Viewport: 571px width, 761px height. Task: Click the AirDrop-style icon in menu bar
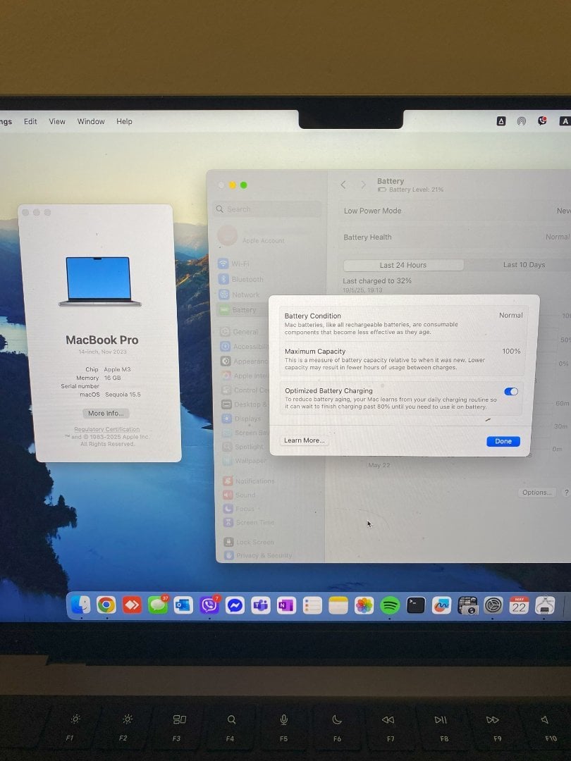click(x=521, y=121)
